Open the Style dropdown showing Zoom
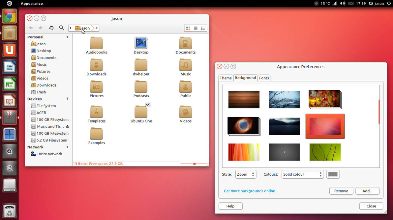The image size is (393, 220). (x=246, y=174)
